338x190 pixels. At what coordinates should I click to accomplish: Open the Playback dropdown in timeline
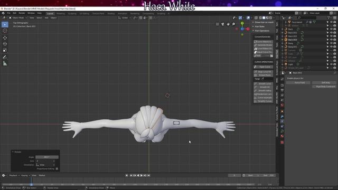tap(14, 175)
